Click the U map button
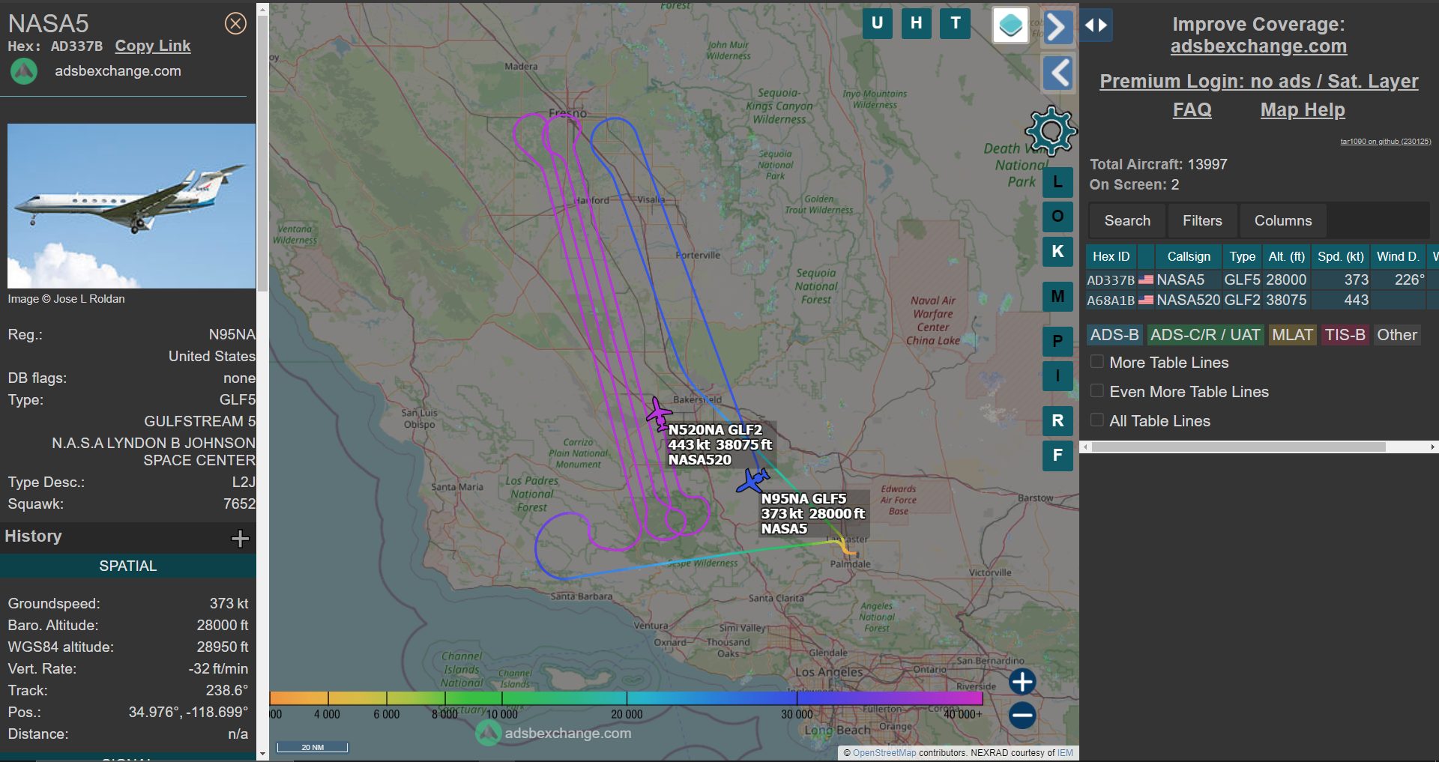1439x762 pixels. point(877,23)
